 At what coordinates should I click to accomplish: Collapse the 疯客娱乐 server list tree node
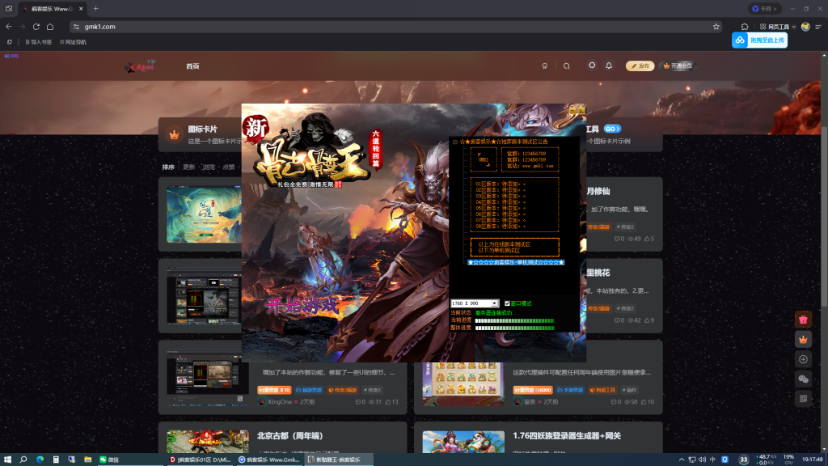(454, 142)
